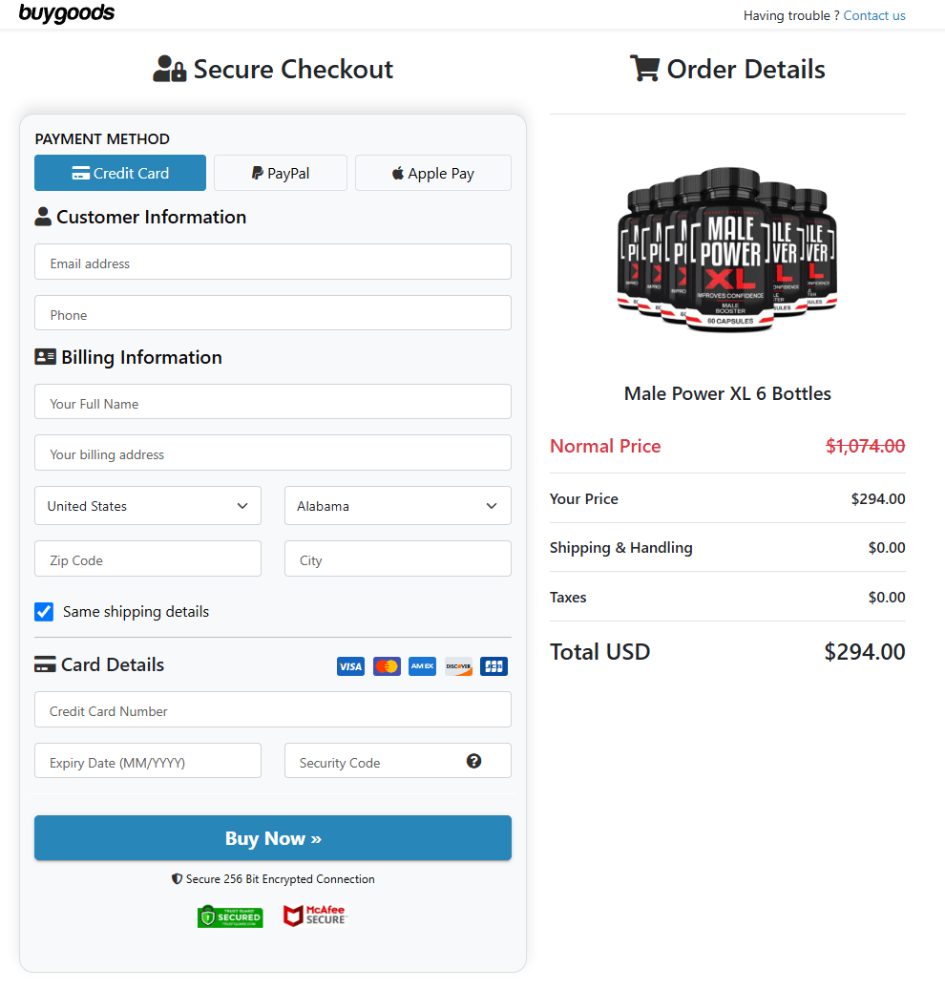
Task: Uncheck Same shipping details
Action: click(43, 611)
